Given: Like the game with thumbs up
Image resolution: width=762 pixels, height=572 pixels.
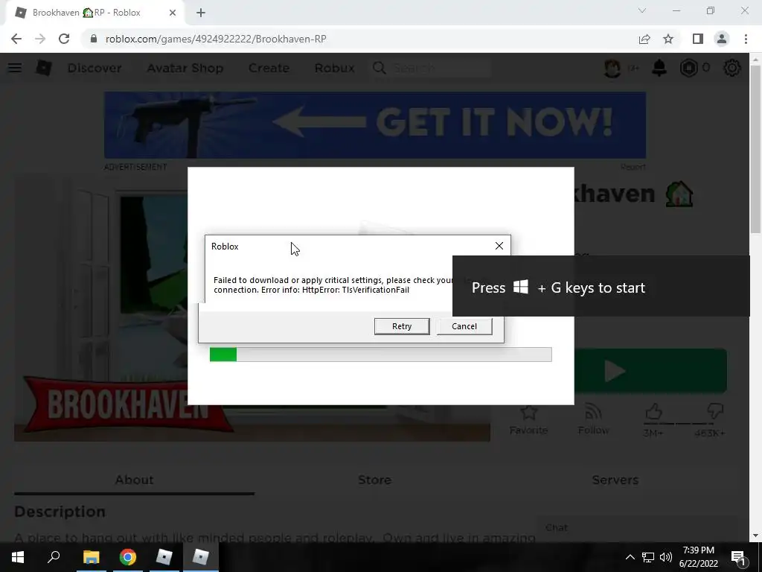Looking at the screenshot, I should (x=653, y=413).
